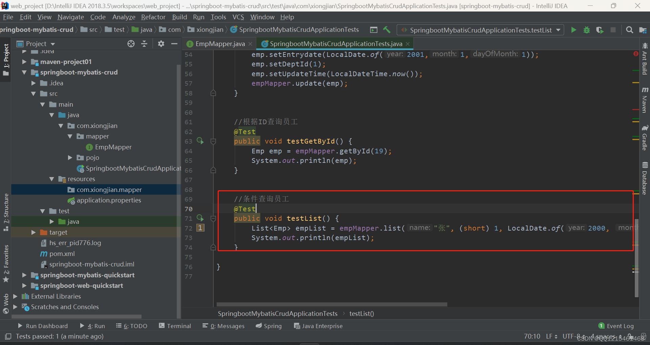
Task: Select the run target icon before the toolbar hammer
Action: pyautogui.click(x=374, y=30)
